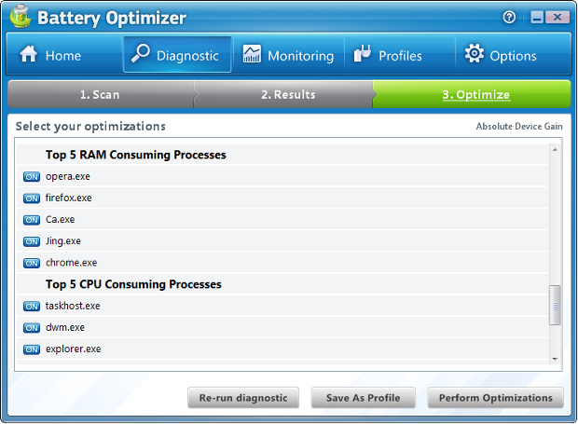The image size is (578, 424).
Task: Click the Battery Optimizer app logo icon
Action: pos(21,17)
